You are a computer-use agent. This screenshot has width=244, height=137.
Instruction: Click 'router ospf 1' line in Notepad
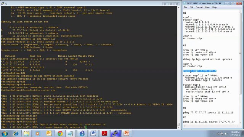click(x=192, y=20)
